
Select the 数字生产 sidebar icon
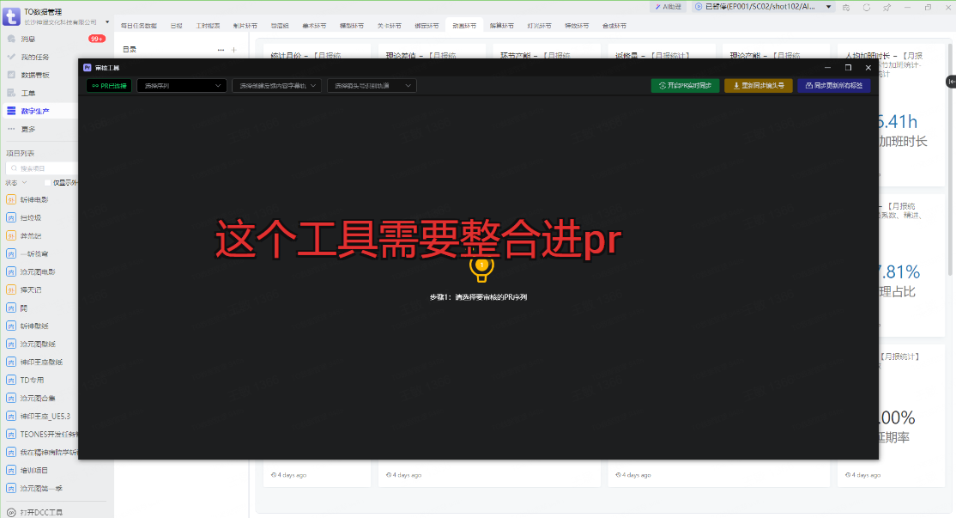tap(11, 111)
